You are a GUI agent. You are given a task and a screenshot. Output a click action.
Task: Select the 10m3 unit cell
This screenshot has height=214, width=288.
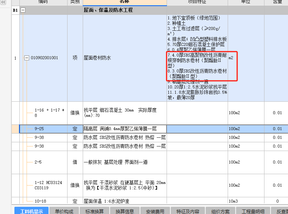coord(246,201)
